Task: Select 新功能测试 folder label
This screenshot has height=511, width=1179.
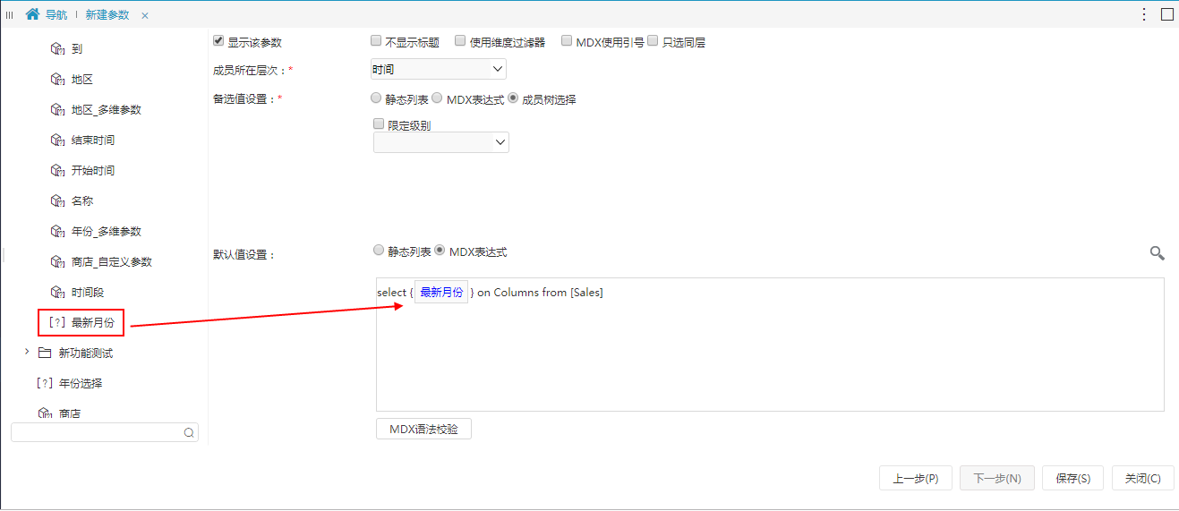Action: pyautogui.click(x=86, y=353)
